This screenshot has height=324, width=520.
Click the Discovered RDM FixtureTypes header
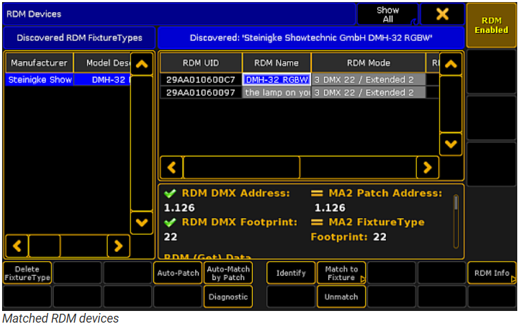tap(79, 38)
